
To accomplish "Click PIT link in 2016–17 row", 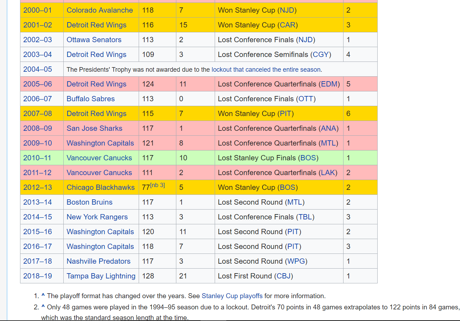I will 293,246.
